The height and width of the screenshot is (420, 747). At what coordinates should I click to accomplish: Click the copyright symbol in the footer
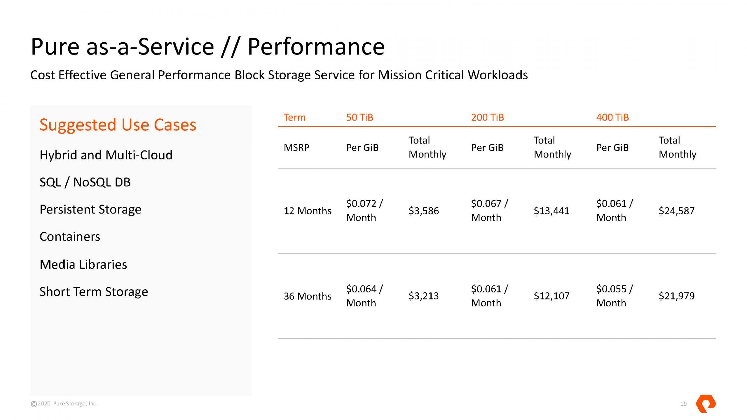[34, 404]
